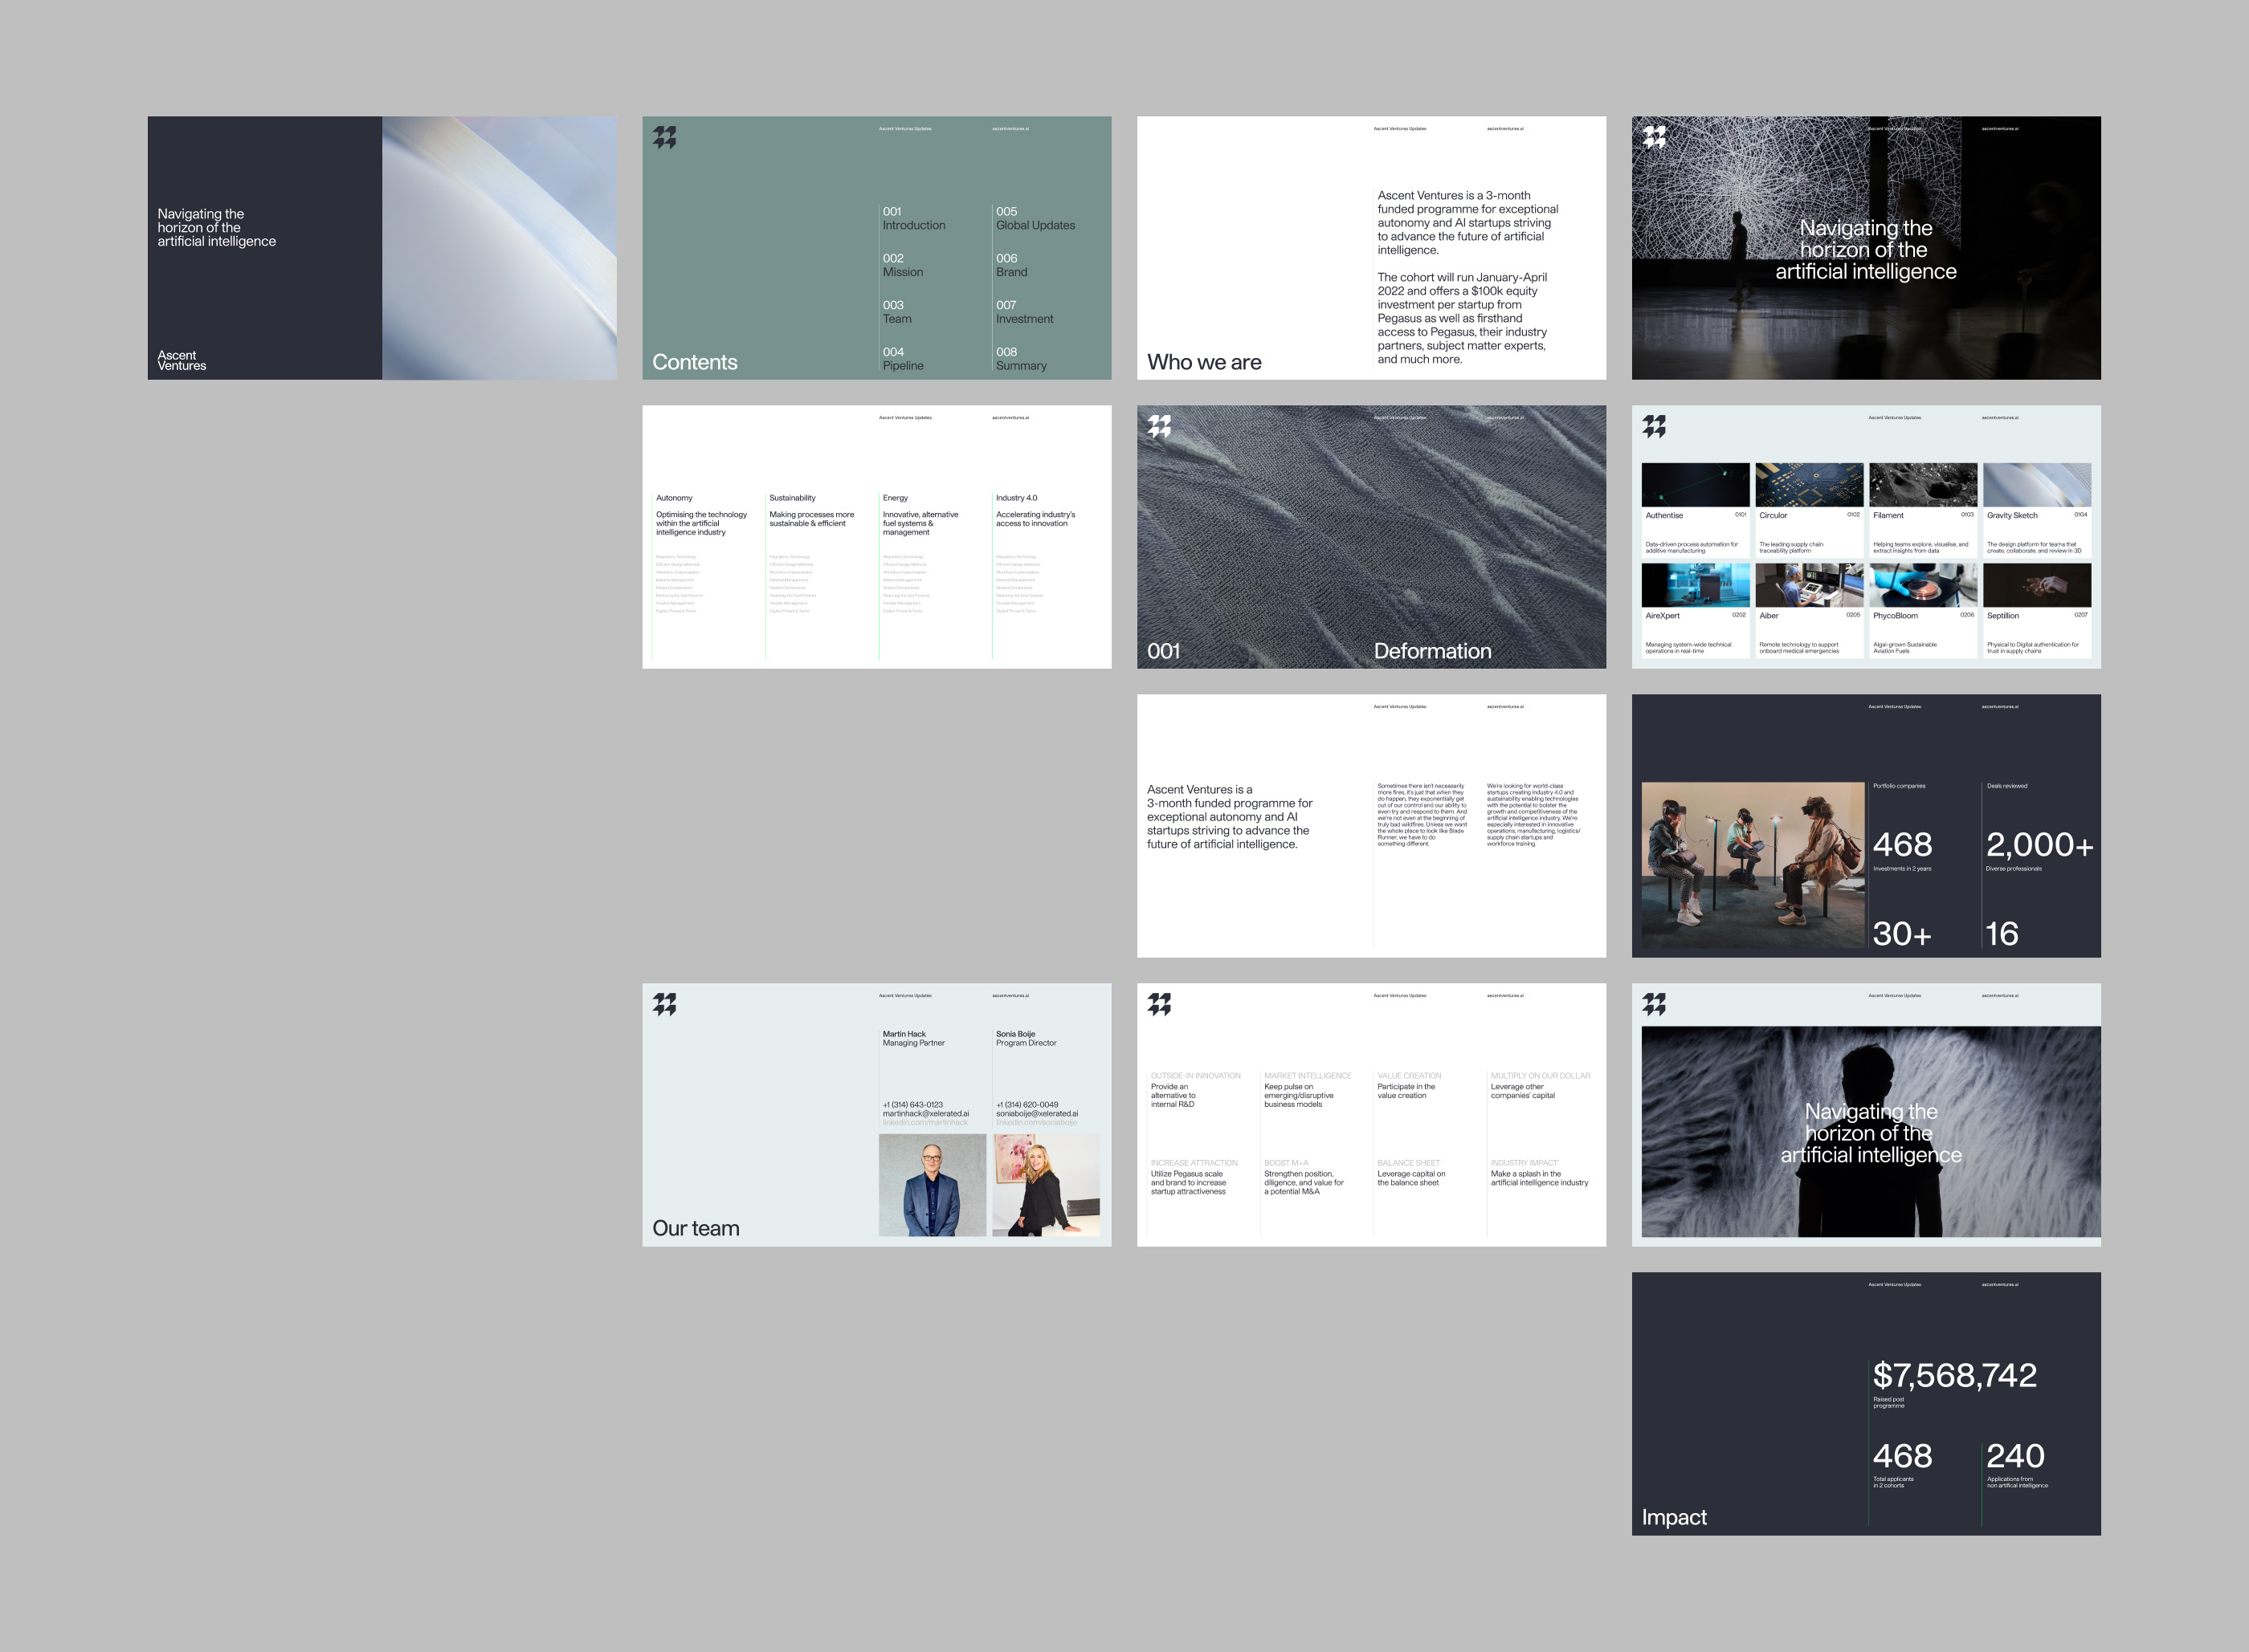Click the $7,568,742 figure on the Impact slide
Viewport: 2249px width, 1652px height.
click(1954, 1376)
